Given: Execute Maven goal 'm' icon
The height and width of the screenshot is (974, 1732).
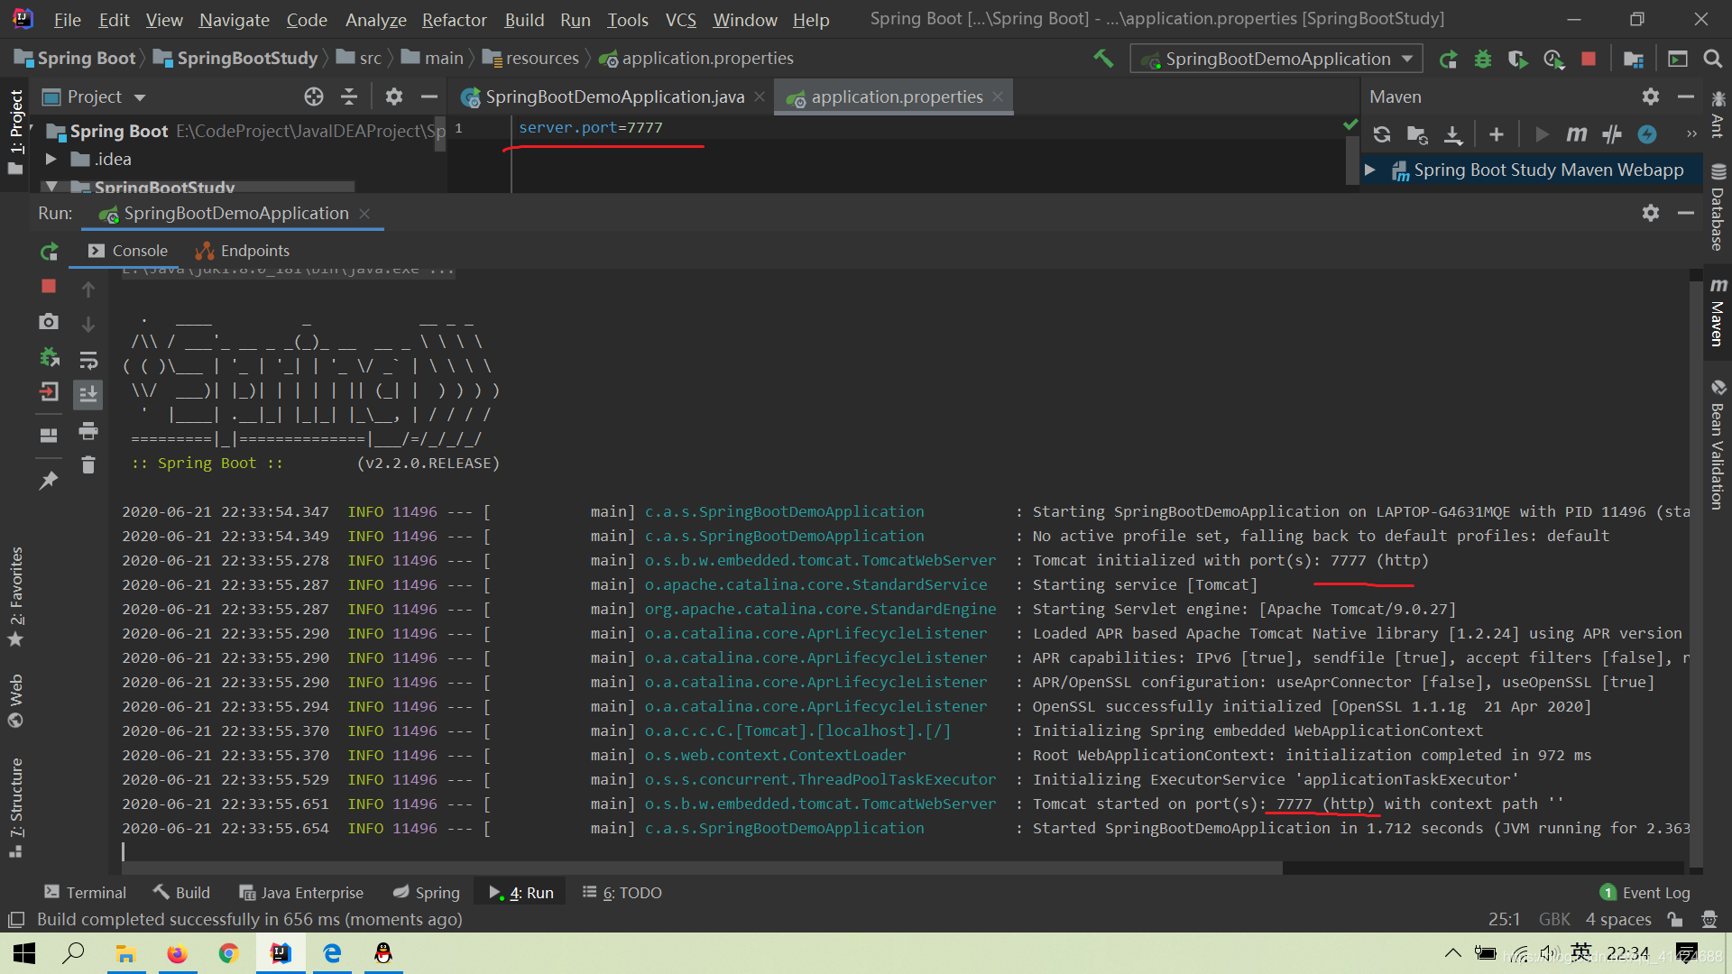Looking at the screenshot, I should coord(1576,134).
